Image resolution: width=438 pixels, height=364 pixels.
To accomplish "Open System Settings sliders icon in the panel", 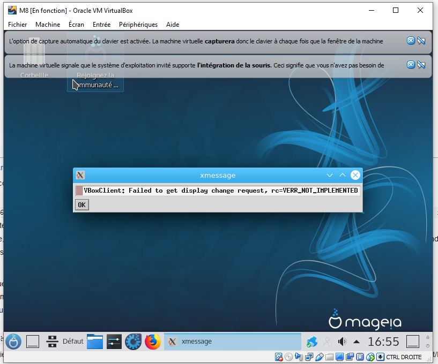I will click(114, 342).
